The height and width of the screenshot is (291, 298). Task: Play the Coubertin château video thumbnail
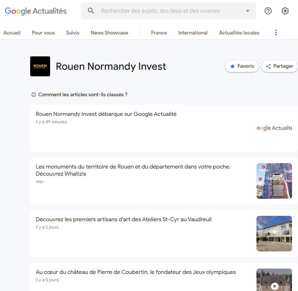coord(274,280)
